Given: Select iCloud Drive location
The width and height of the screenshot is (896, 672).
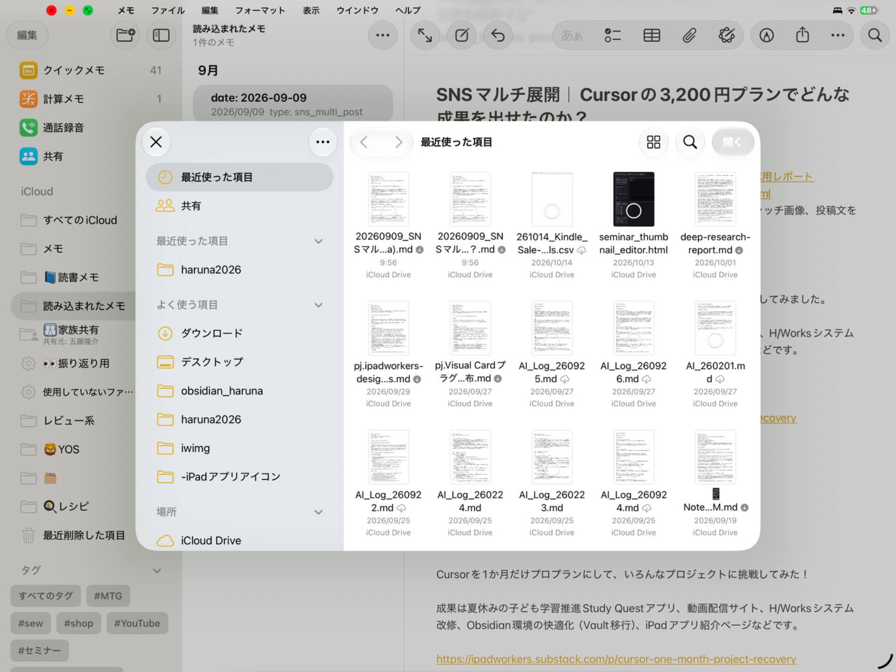Looking at the screenshot, I should click(239, 540).
